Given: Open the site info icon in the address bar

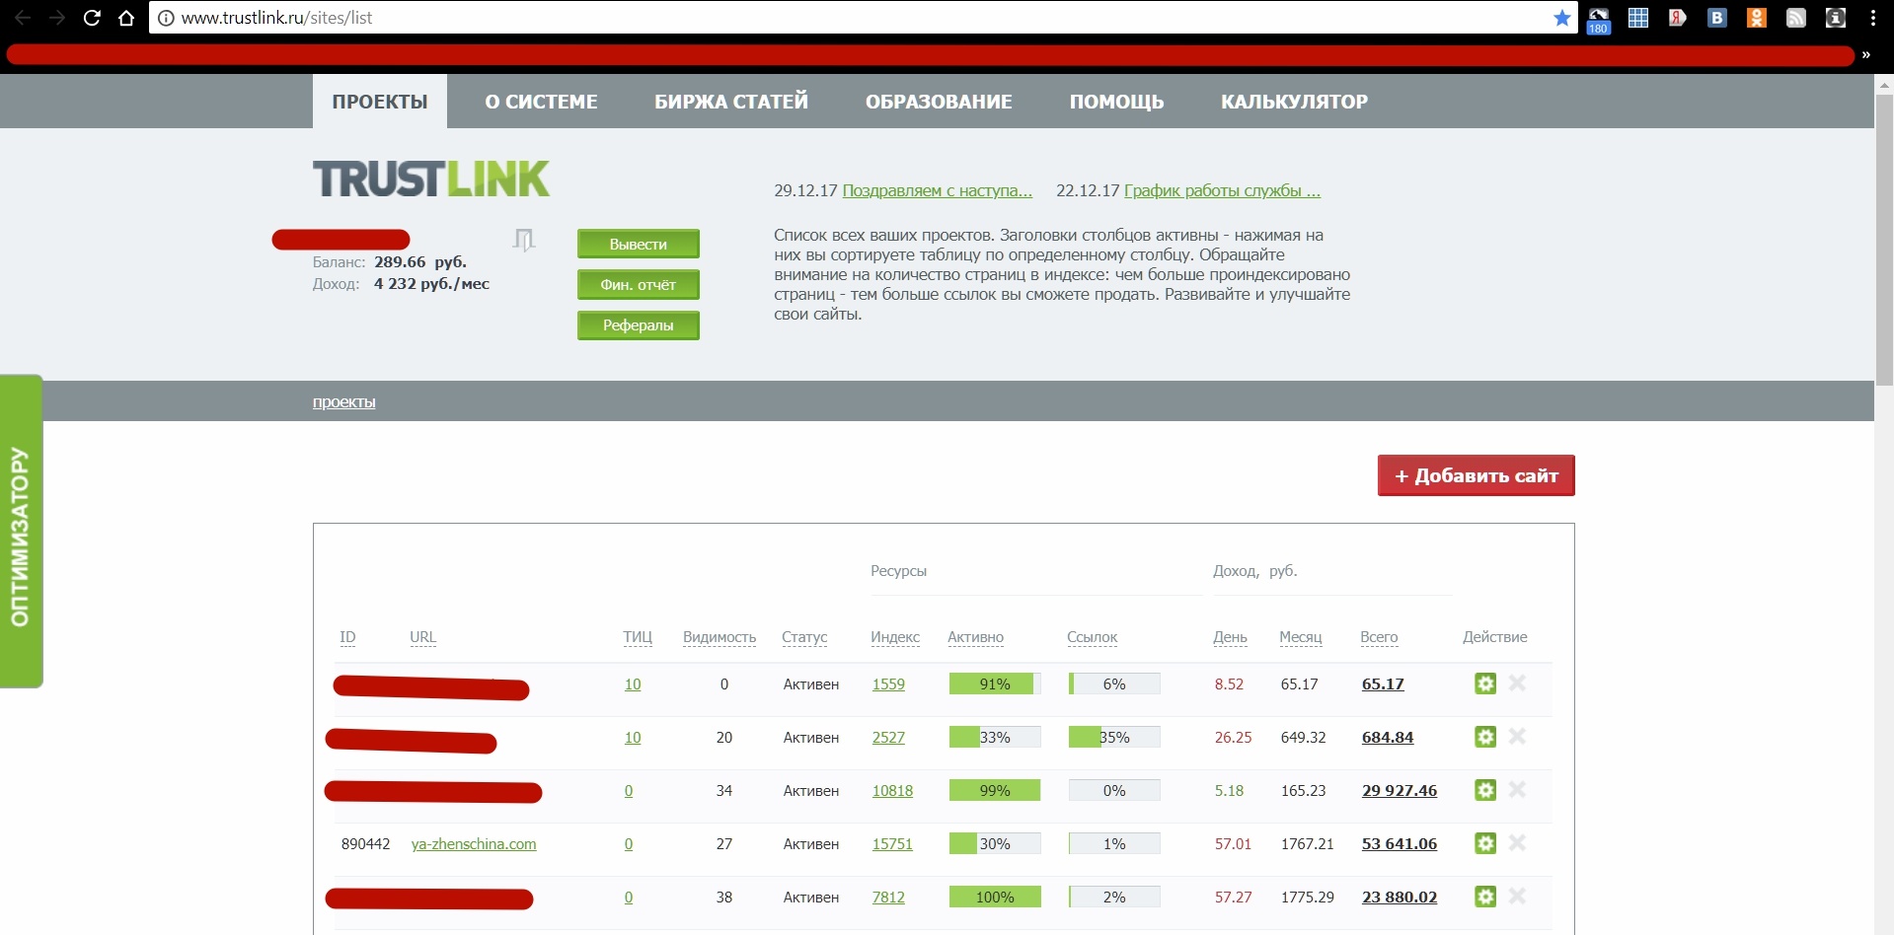Looking at the screenshot, I should [166, 18].
